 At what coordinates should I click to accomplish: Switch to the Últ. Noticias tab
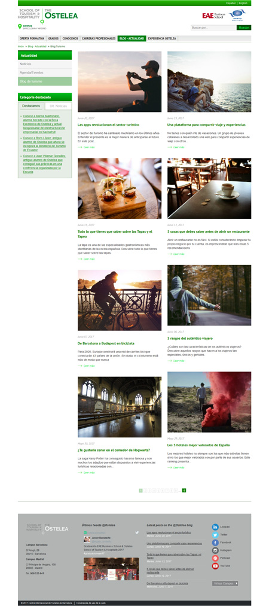point(58,106)
